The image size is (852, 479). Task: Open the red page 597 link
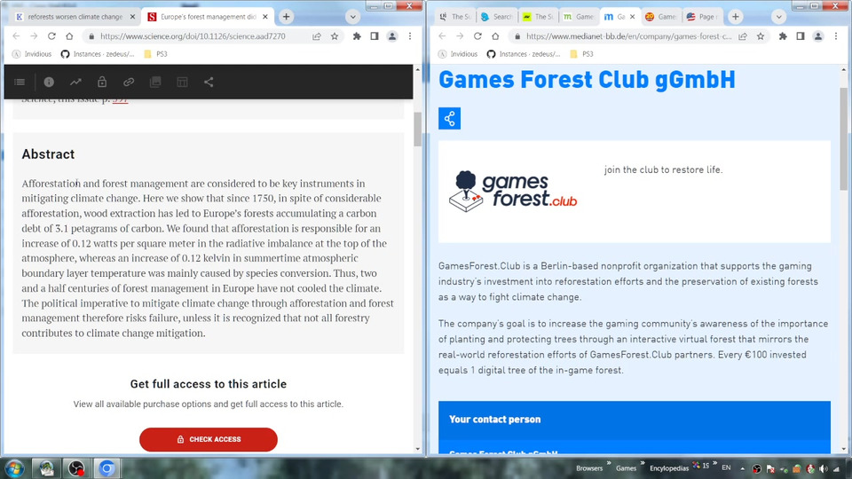(x=120, y=100)
